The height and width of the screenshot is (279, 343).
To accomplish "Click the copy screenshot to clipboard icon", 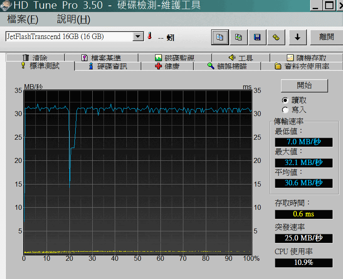I will (239, 37).
